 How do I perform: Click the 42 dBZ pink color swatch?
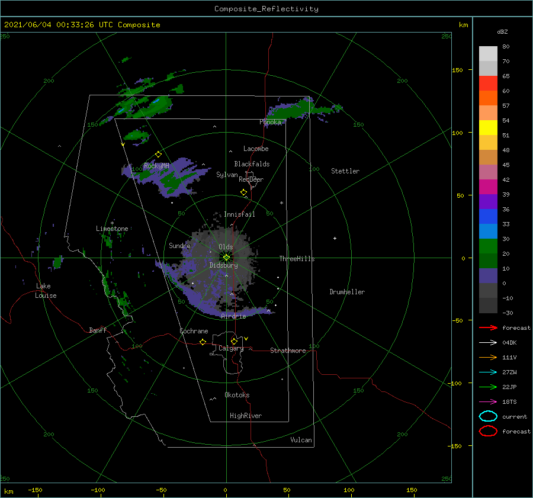click(488, 172)
